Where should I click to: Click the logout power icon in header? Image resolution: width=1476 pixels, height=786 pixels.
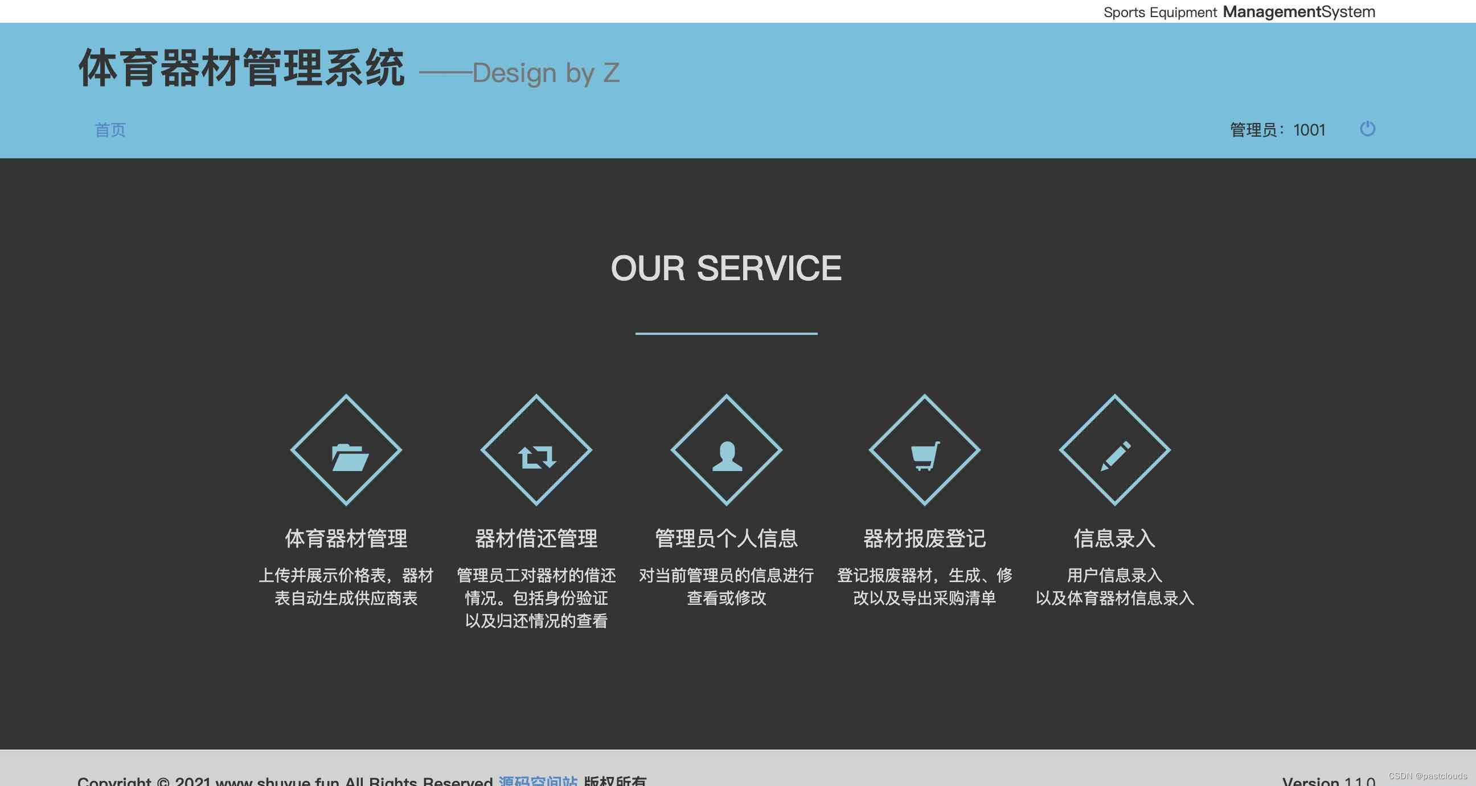coord(1368,129)
